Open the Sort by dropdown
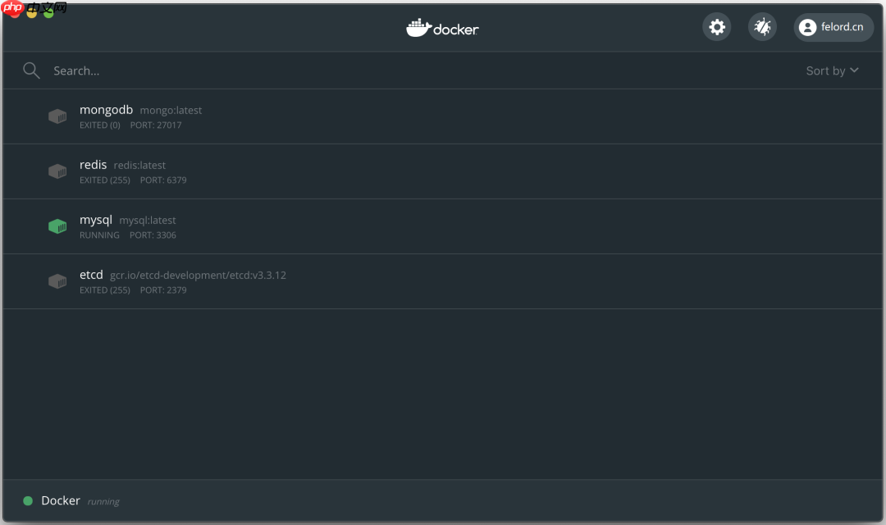Screen dimensions: 886x525 [832, 71]
